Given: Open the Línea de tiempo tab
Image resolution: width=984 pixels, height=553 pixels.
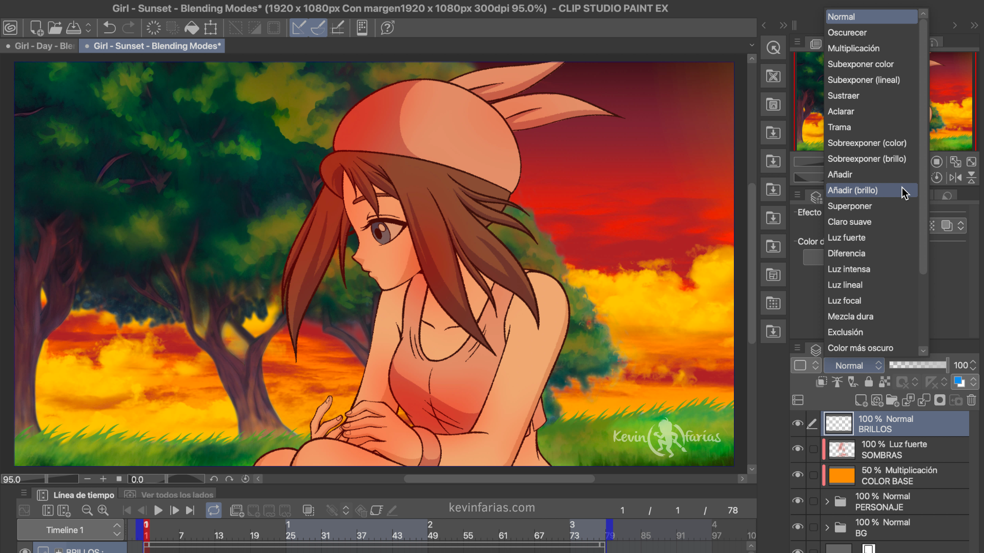Looking at the screenshot, I should 77,495.
